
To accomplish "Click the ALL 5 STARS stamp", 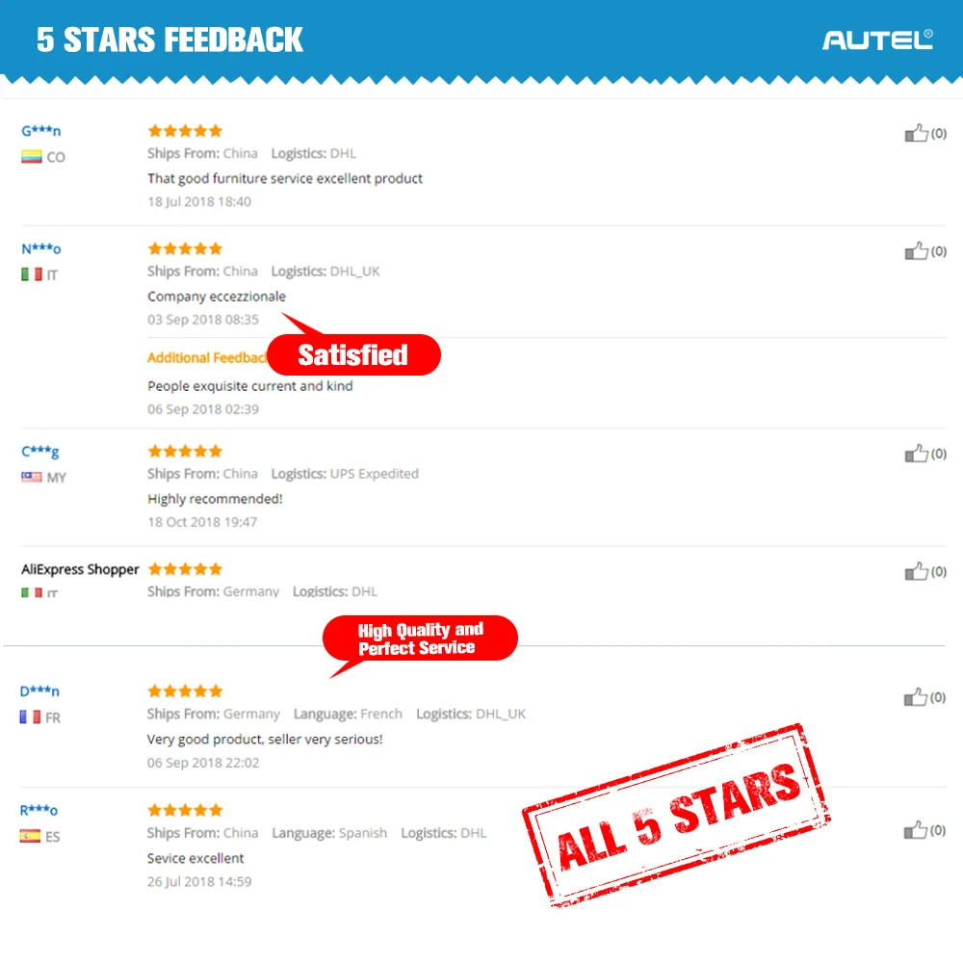I will click(x=676, y=814).
